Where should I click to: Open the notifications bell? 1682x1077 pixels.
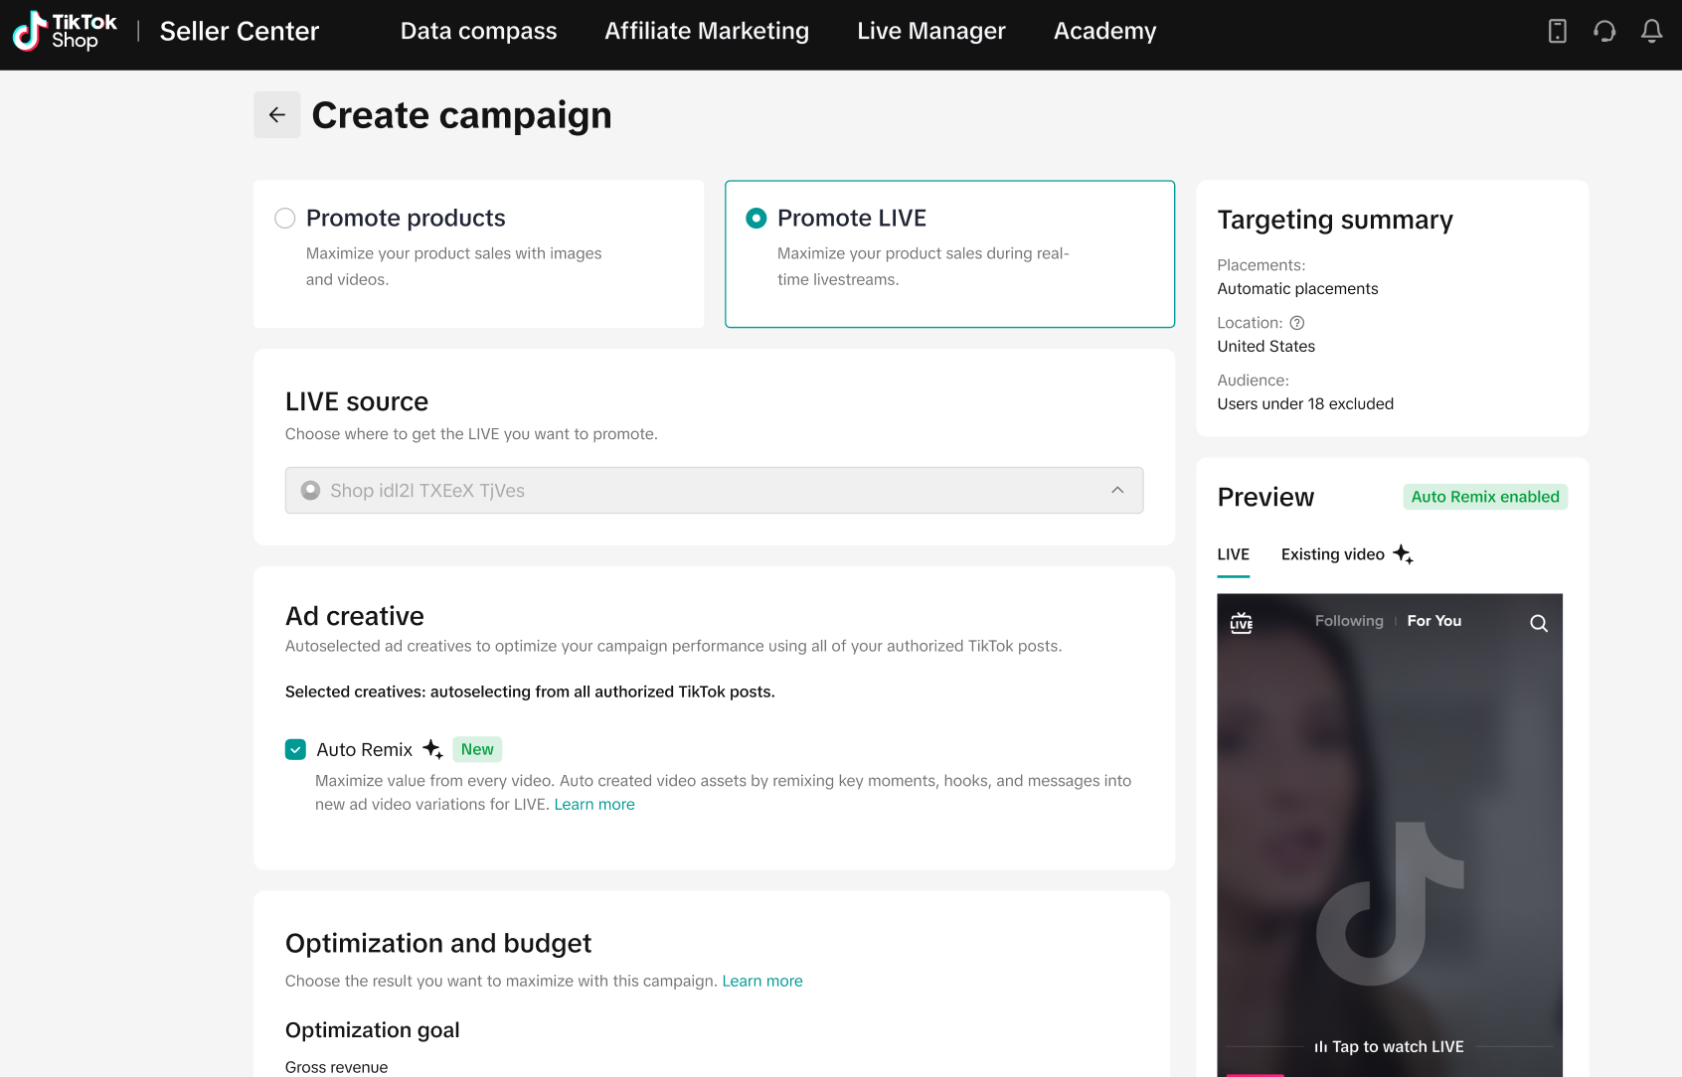(x=1651, y=32)
